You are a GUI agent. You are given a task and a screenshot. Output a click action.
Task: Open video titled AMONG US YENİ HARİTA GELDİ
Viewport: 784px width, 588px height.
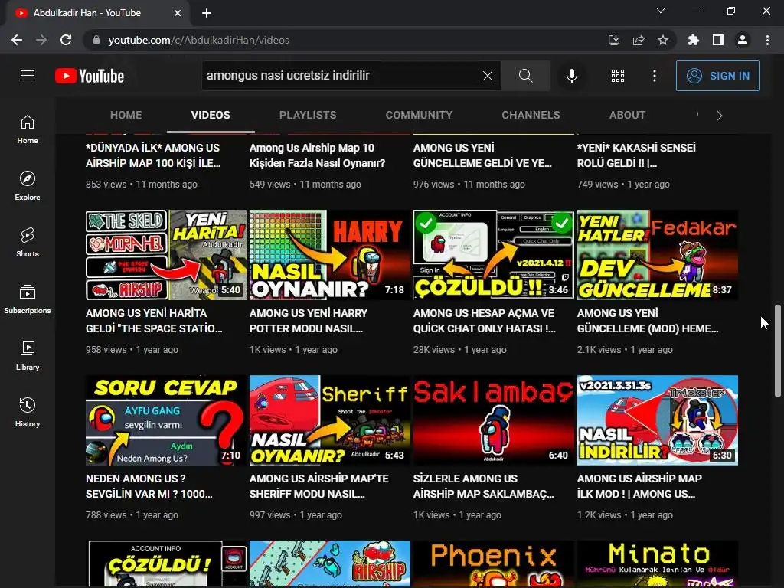[154, 321]
